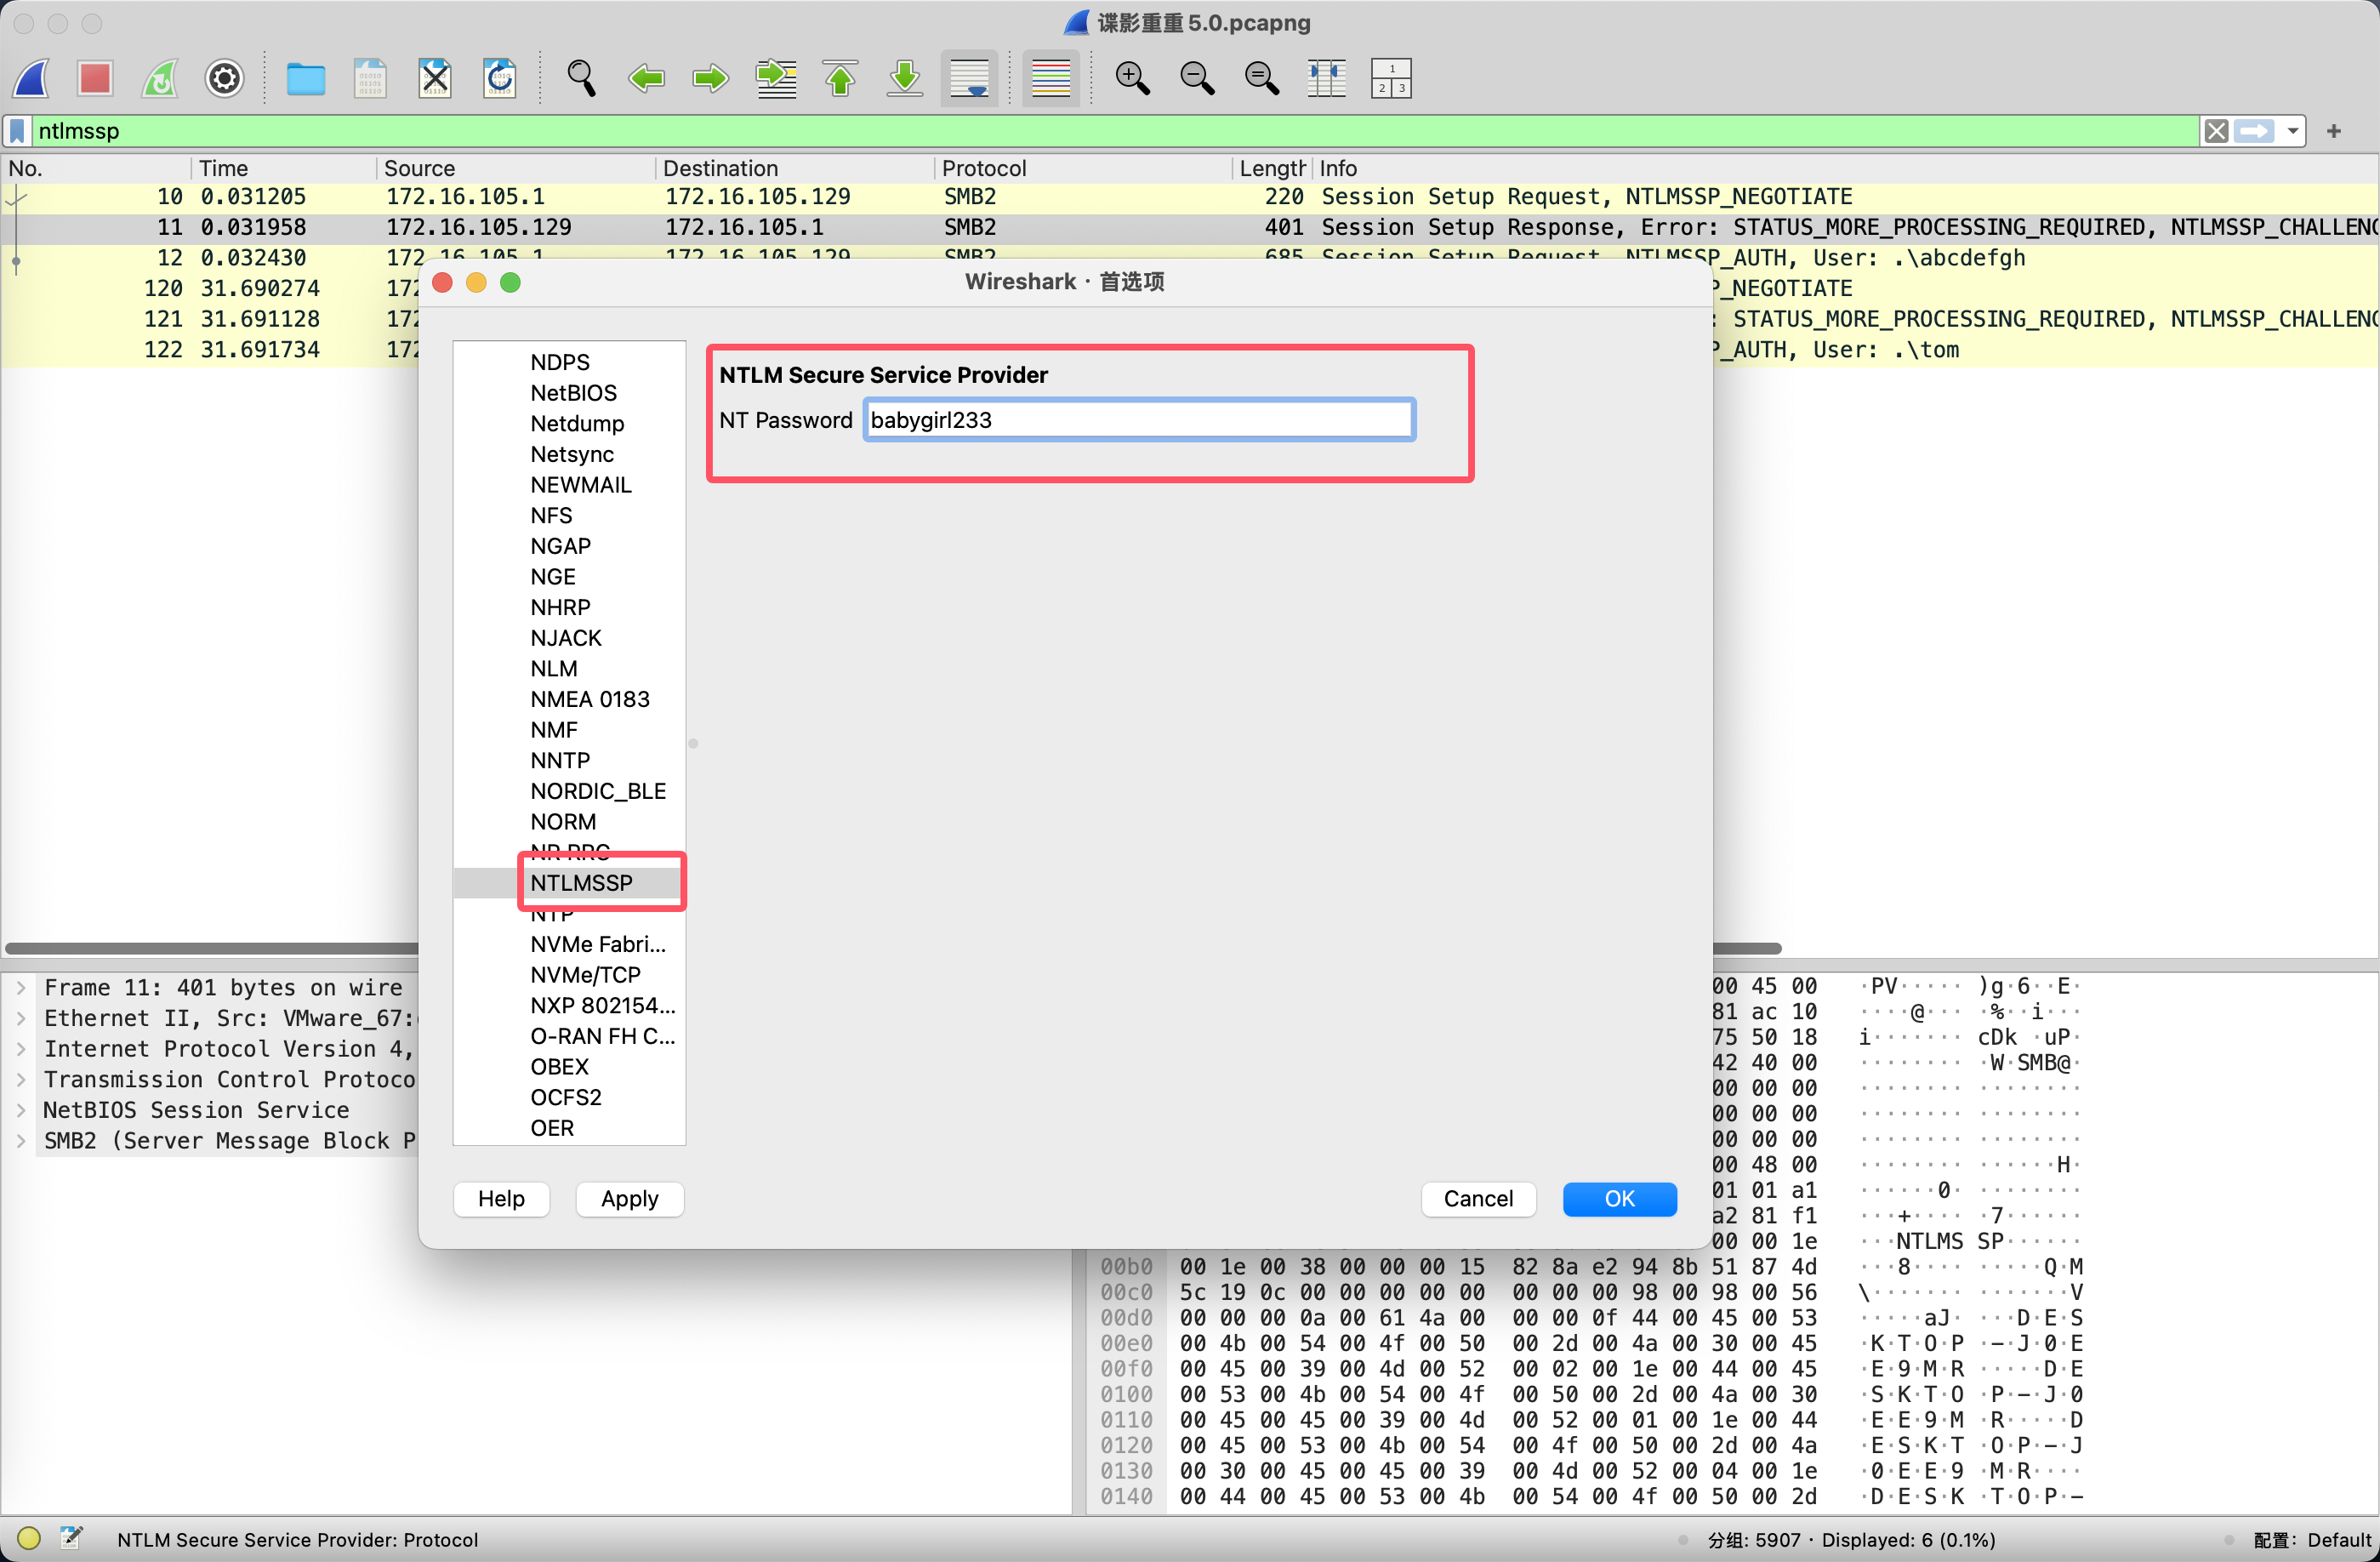Toggle auto scroll during live capture
The width and height of the screenshot is (2380, 1562).
(x=969, y=78)
